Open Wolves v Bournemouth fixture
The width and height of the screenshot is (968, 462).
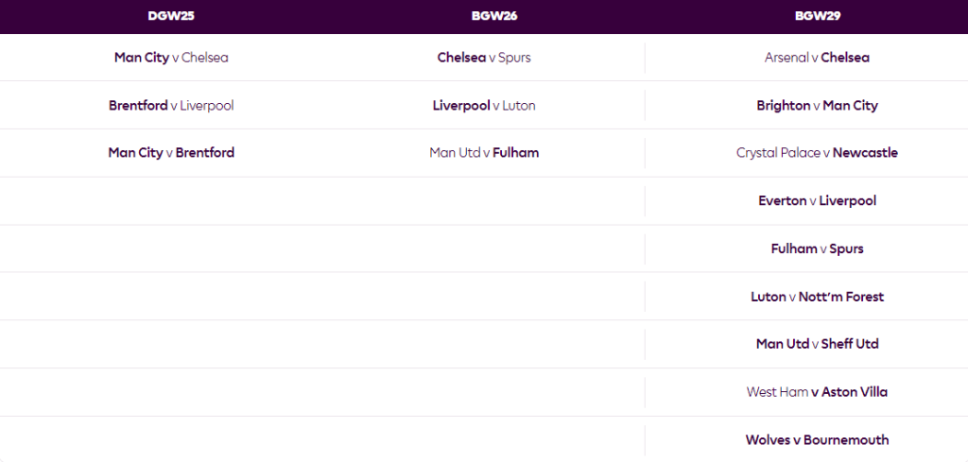tap(817, 440)
